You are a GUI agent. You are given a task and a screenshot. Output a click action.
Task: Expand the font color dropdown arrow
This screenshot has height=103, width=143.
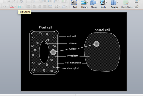(x=16, y=6)
